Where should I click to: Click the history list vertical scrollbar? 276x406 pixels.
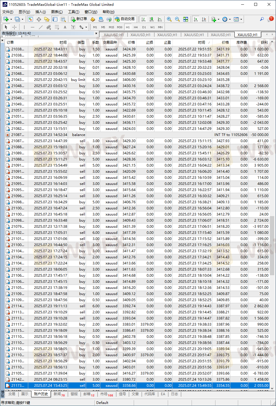point(272,246)
